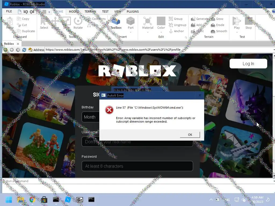This screenshot has height=206, width=275.
Task: Select the Roblox document tab
Action: pyautogui.click(x=9, y=44)
